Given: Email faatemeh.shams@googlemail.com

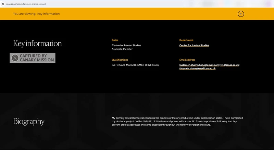Looking at the screenshot, I should [199, 65].
